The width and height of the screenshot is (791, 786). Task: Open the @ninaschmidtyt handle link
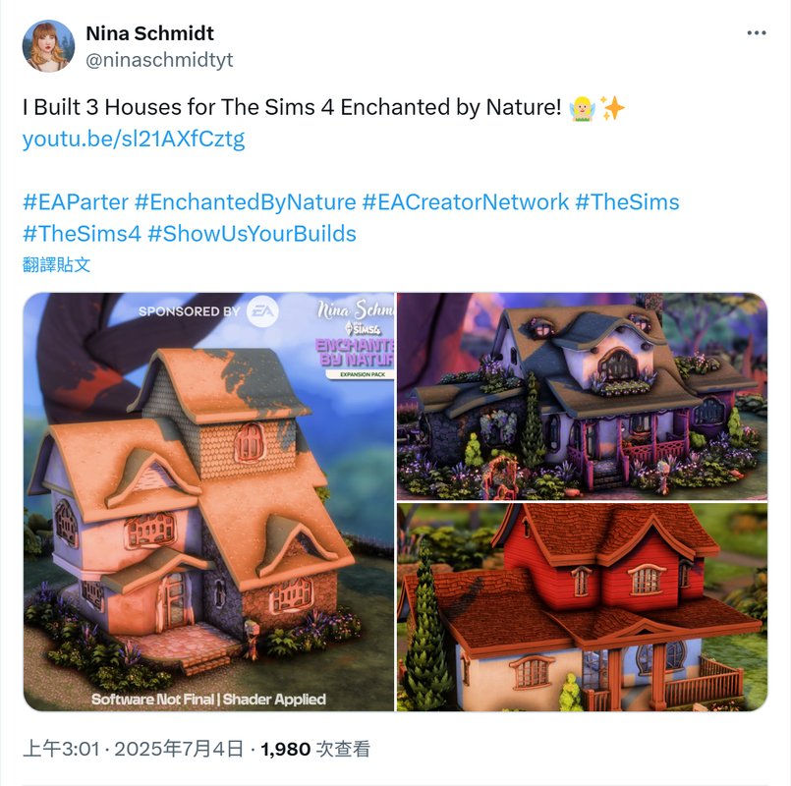[x=159, y=60]
